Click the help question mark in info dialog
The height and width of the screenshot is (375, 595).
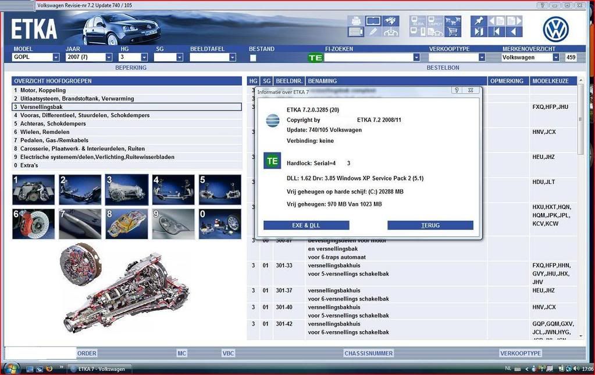click(457, 90)
